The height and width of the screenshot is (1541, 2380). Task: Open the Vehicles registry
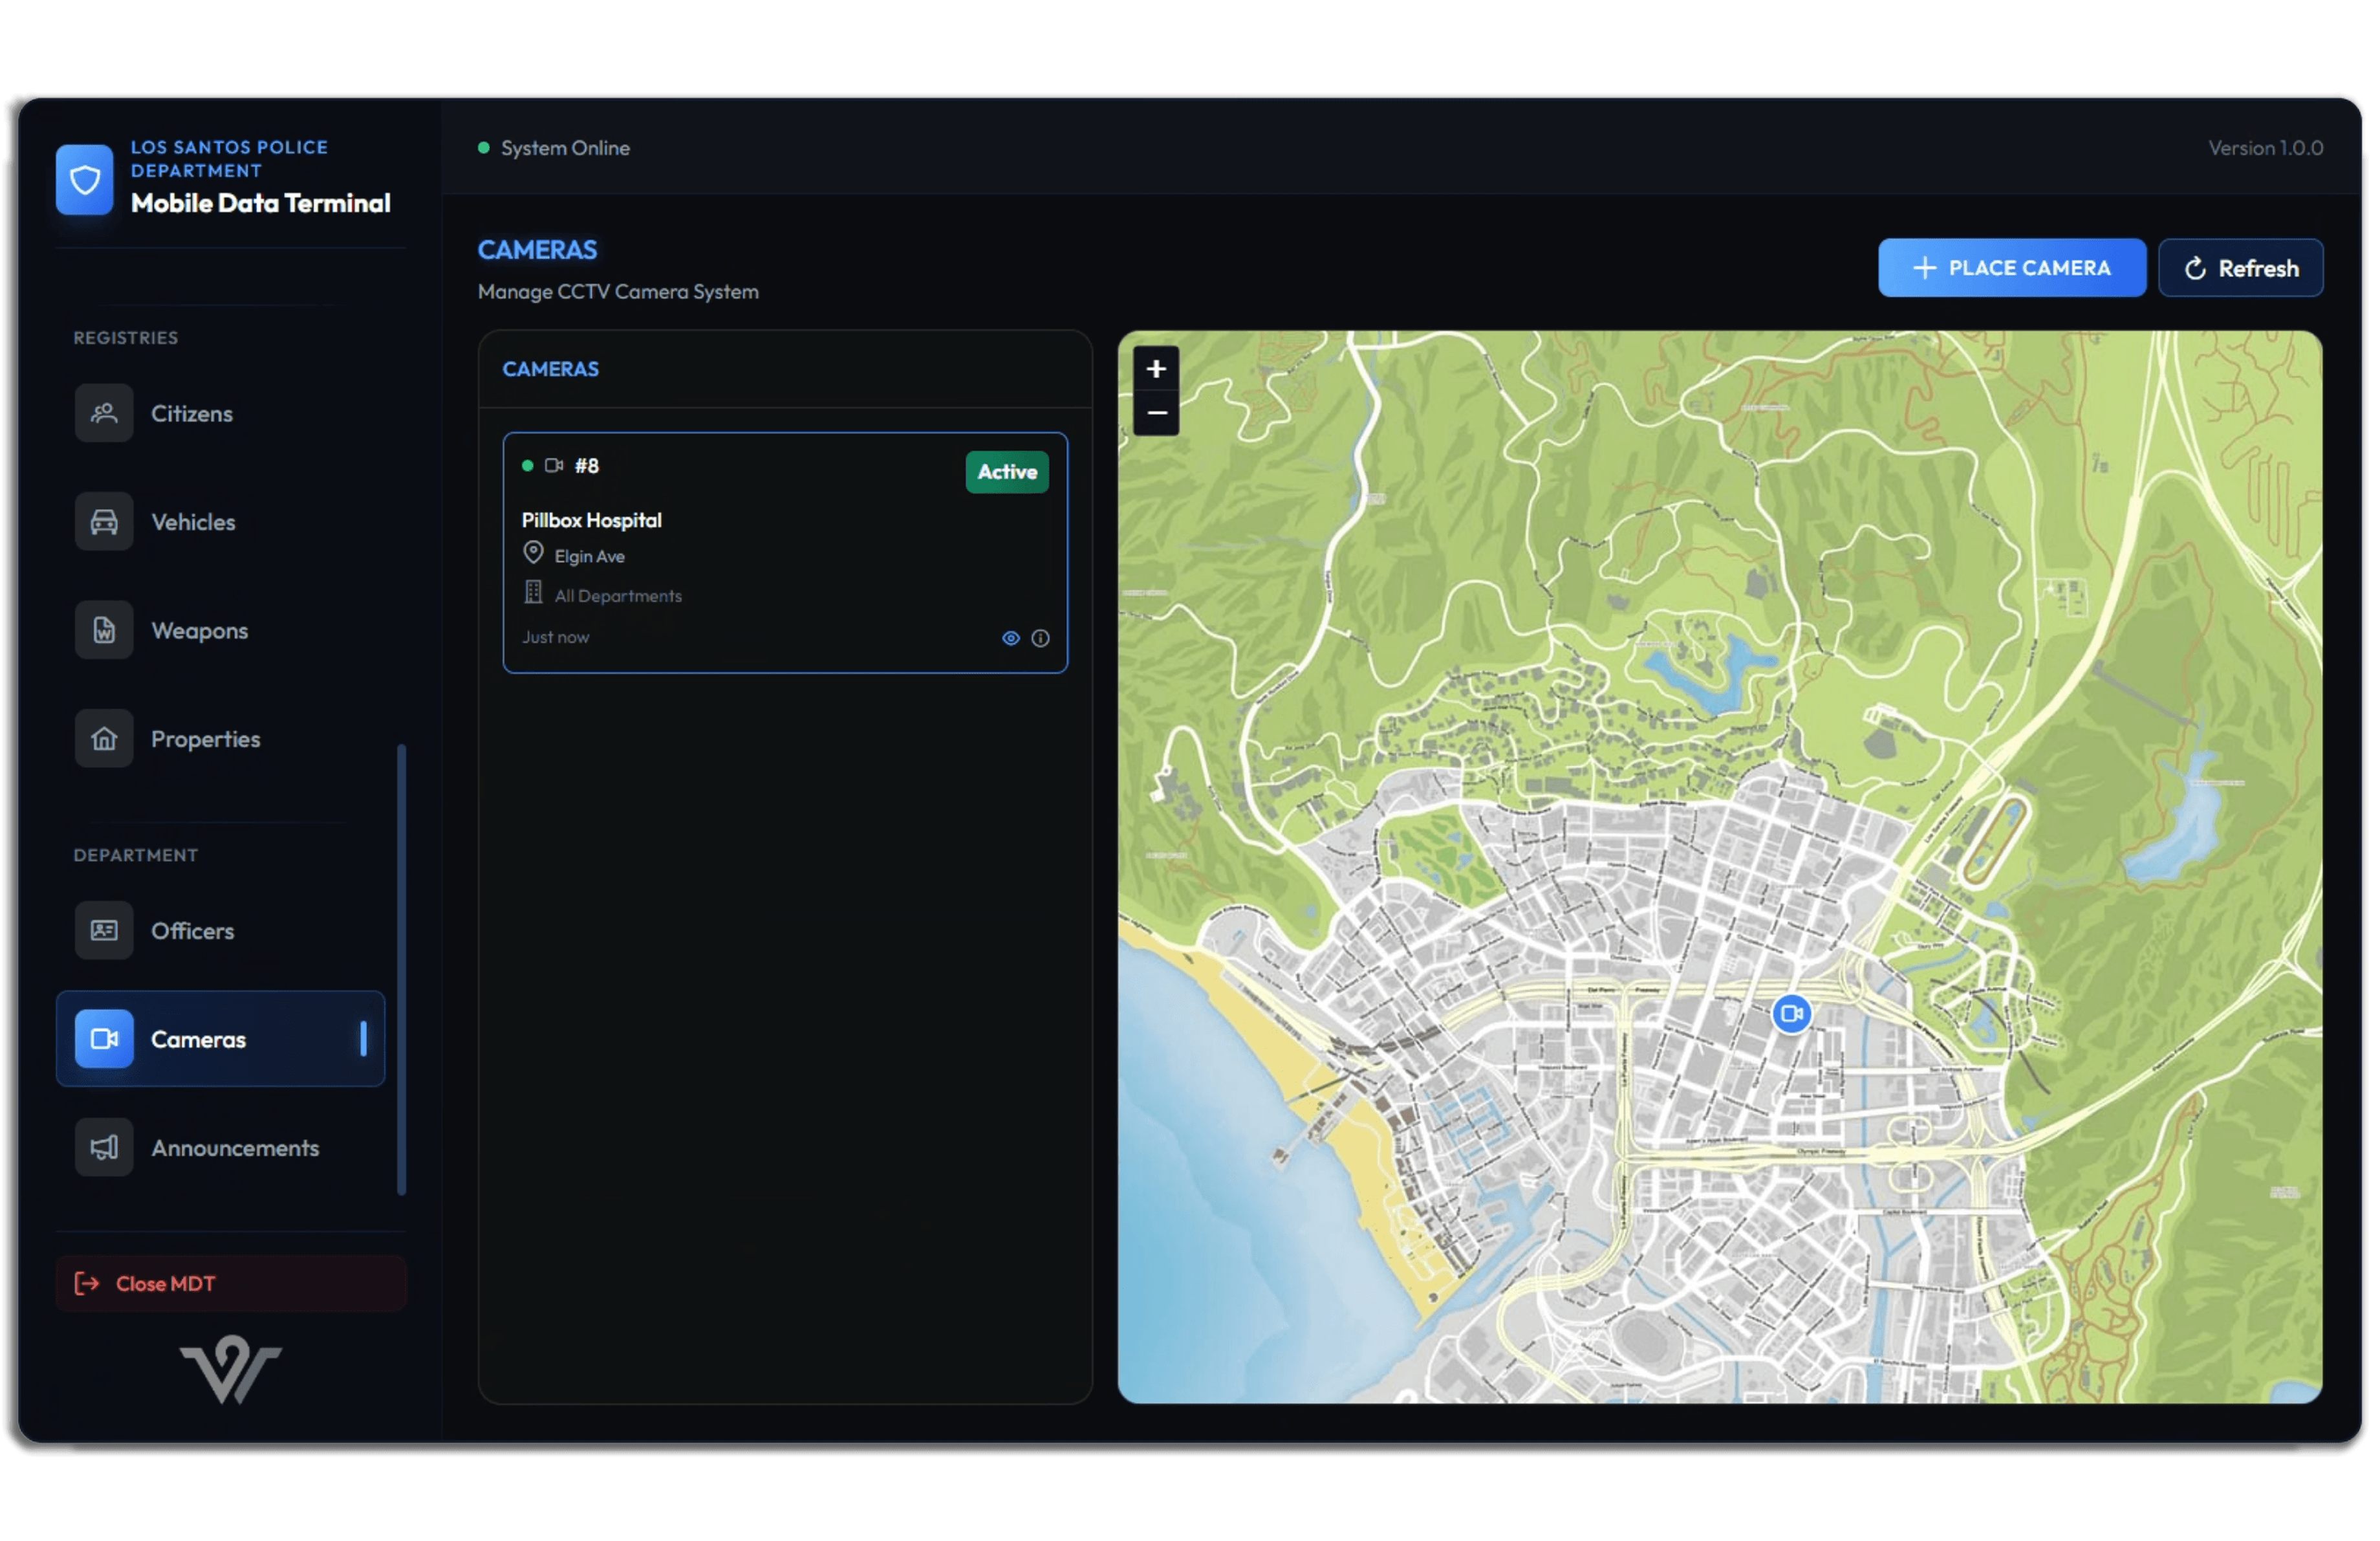pyautogui.click(x=220, y=521)
